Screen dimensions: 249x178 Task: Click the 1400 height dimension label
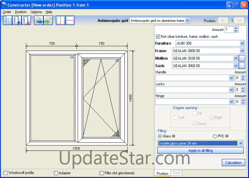pos(130,98)
